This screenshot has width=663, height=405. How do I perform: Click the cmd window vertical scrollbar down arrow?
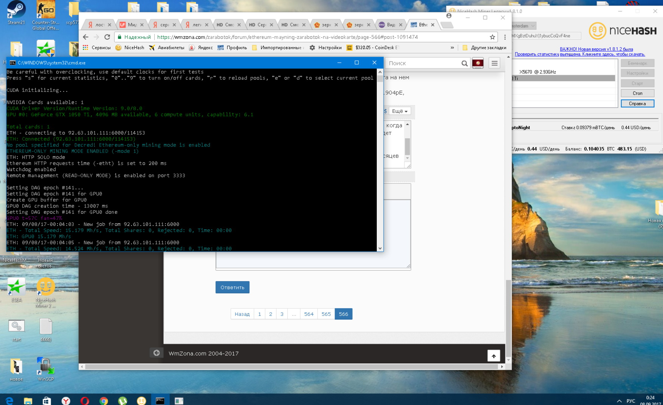tap(380, 248)
